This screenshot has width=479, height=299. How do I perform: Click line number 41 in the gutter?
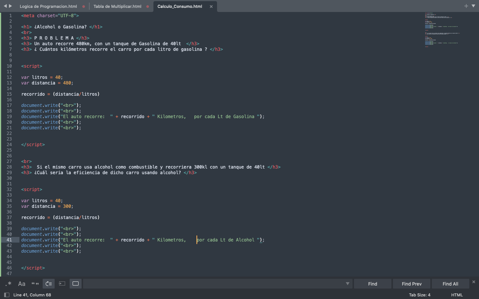click(9, 240)
